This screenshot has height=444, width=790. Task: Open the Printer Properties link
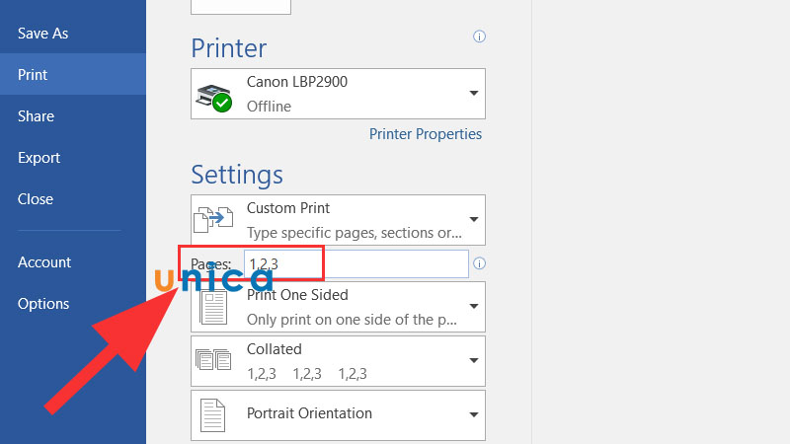(x=426, y=134)
